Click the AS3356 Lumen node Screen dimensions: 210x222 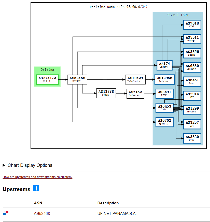[192, 53]
